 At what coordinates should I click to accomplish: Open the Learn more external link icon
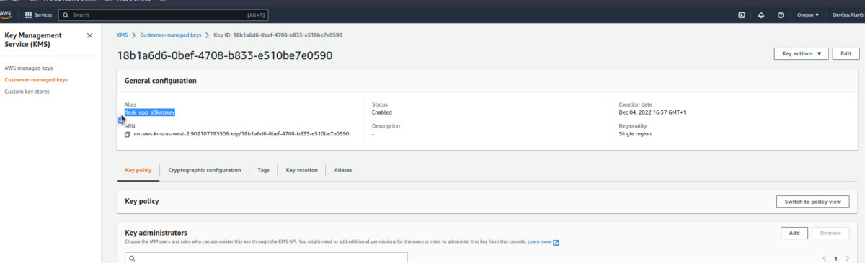point(556,242)
